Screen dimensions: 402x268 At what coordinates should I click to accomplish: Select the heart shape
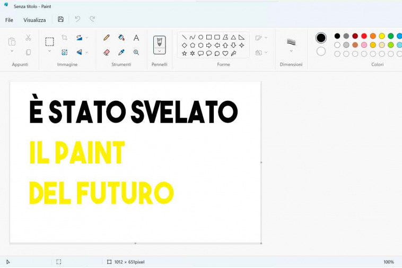coord(225,54)
